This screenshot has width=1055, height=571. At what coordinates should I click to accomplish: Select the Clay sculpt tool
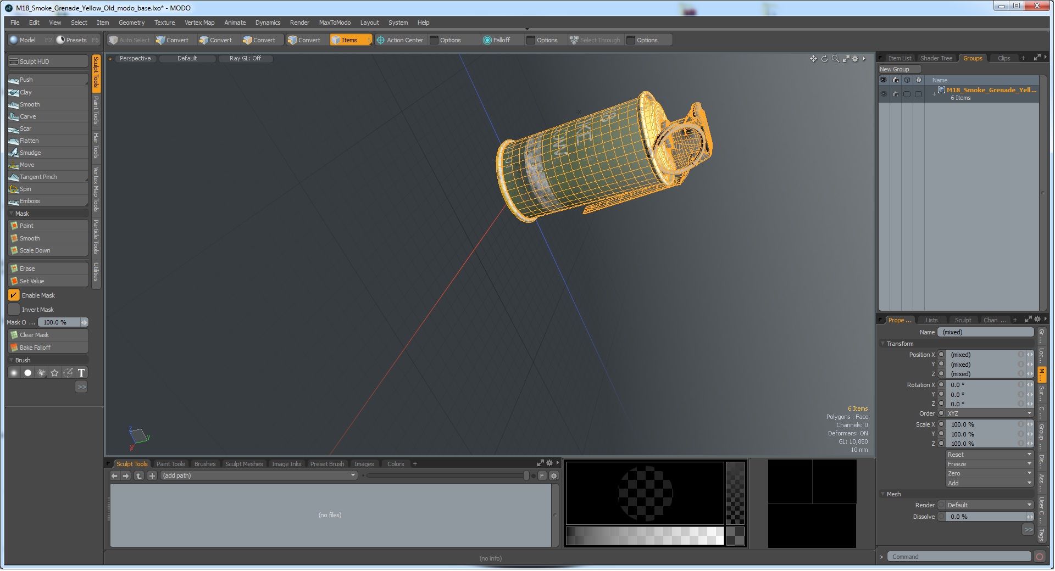[48, 92]
